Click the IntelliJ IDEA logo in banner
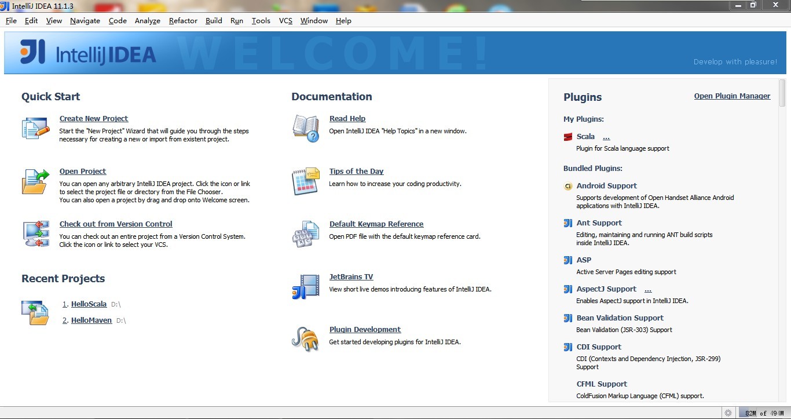The height and width of the screenshot is (419, 791). pyautogui.click(x=88, y=53)
